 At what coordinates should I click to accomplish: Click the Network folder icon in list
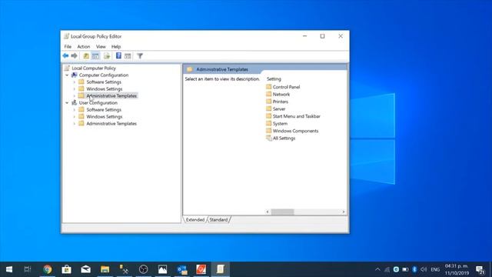coord(269,94)
